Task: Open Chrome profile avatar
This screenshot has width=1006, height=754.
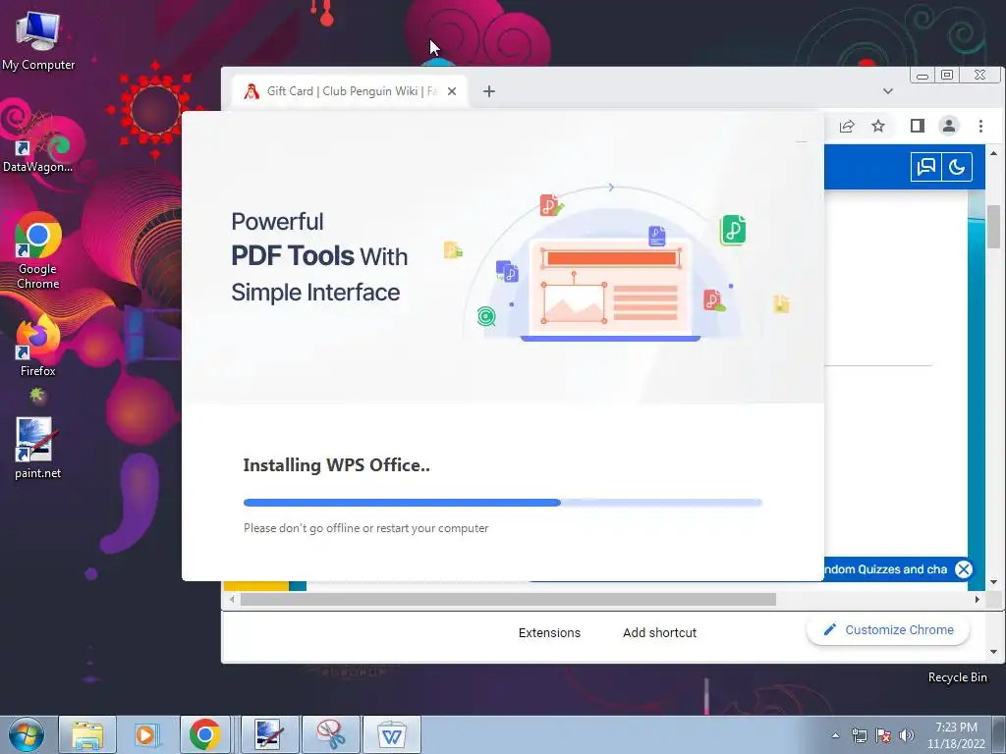Action: pos(949,126)
